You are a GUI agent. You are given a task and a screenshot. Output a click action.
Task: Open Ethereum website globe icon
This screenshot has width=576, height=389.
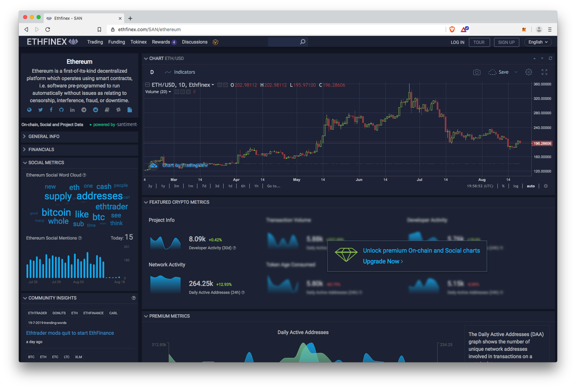pyautogui.click(x=30, y=110)
